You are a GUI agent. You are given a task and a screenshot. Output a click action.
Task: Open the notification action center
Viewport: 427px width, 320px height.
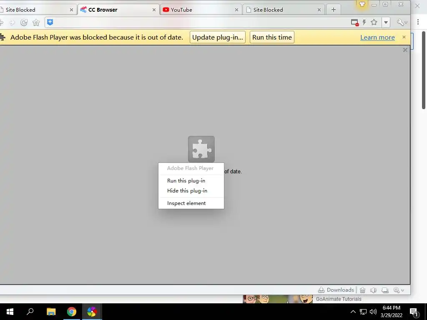point(414,312)
